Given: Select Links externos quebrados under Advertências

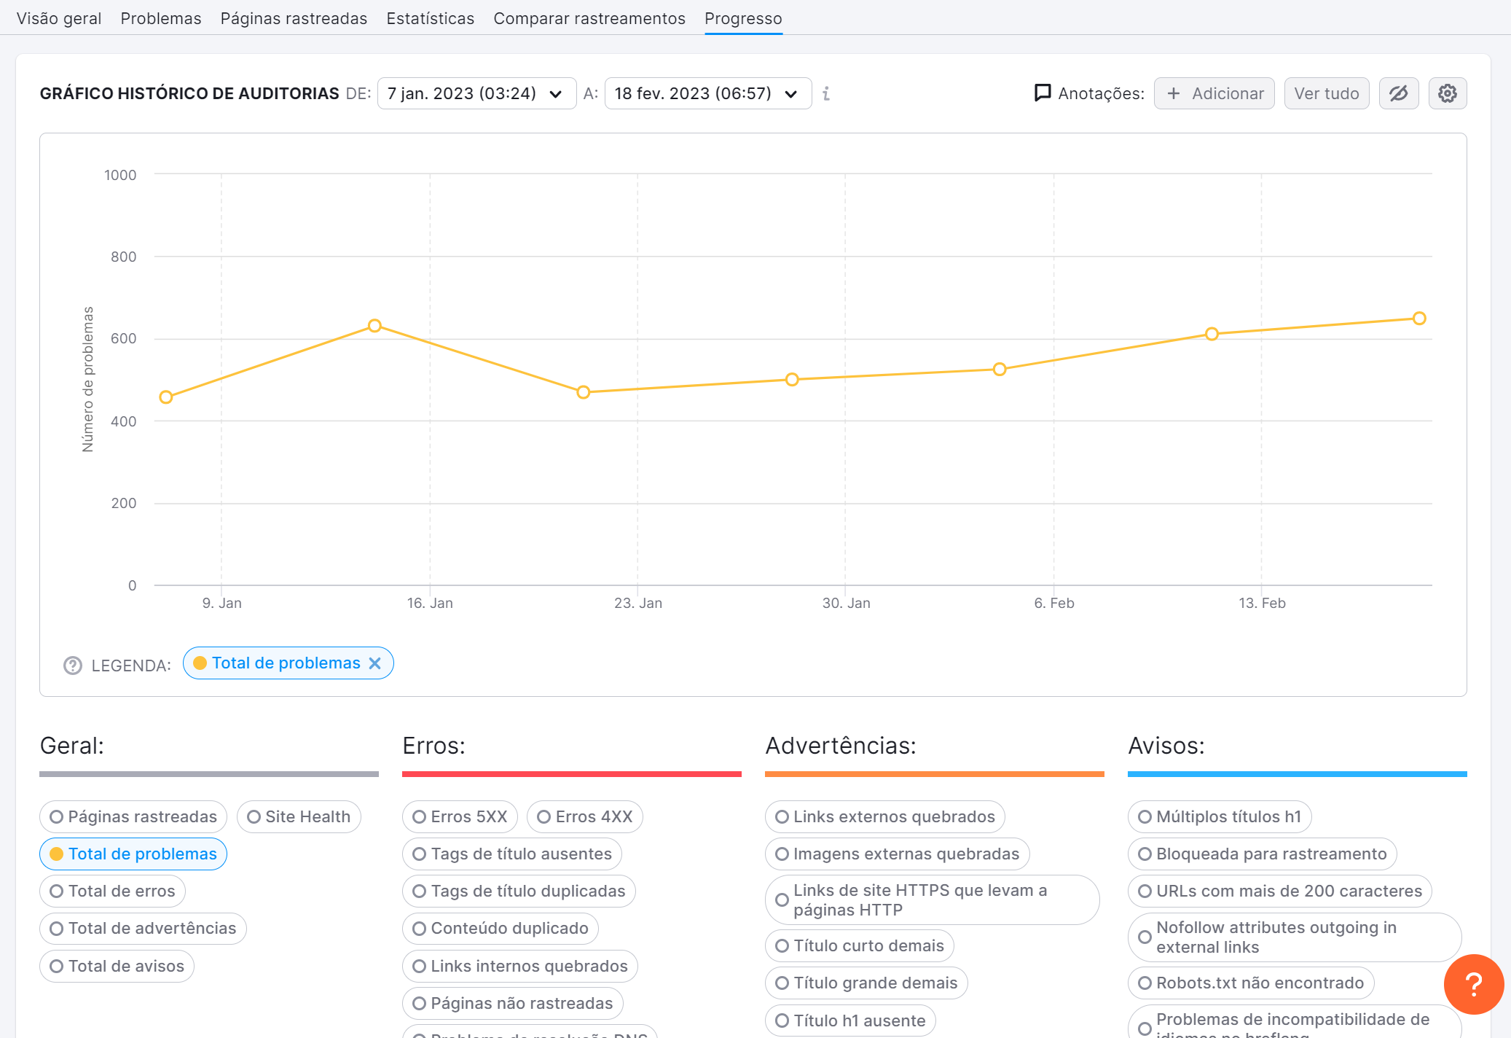Looking at the screenshot, I should point(884,816).
